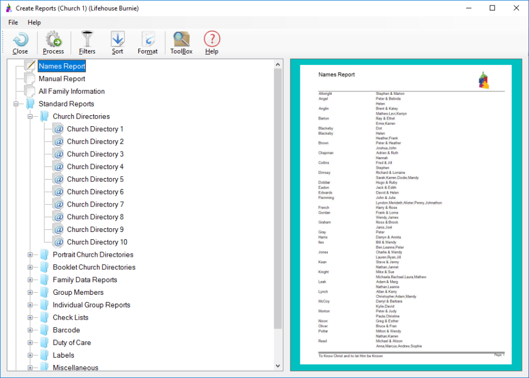Screen dimensions: 529x378
Task: Choose Church Directory 10 in tree
Action: tap(96, 242)
